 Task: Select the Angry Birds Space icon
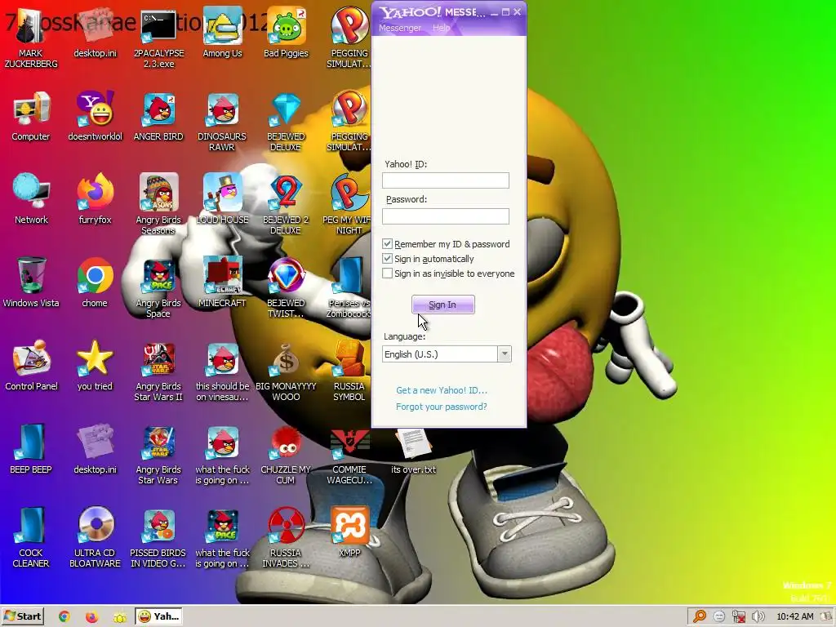tap(158, 288)
